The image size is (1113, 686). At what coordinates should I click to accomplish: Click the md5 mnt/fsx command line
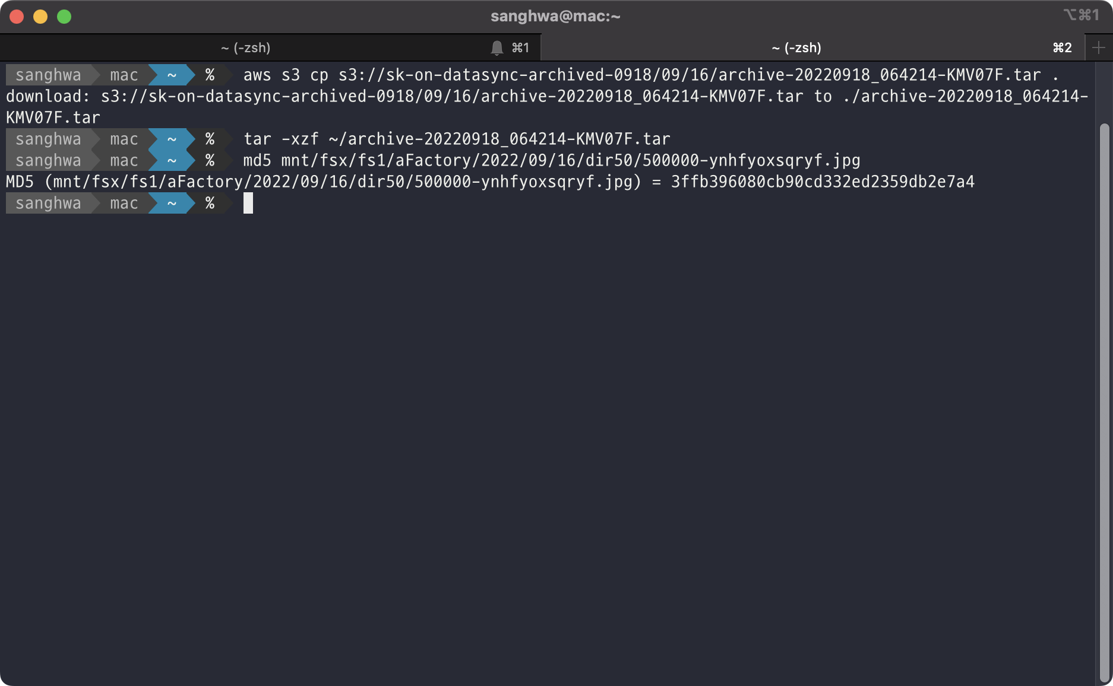[552, 160]
